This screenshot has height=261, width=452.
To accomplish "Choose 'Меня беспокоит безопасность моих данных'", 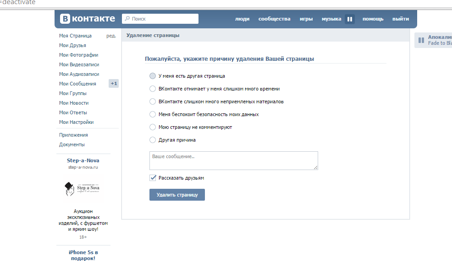I will pyautogui.click(x=153, y=114).
